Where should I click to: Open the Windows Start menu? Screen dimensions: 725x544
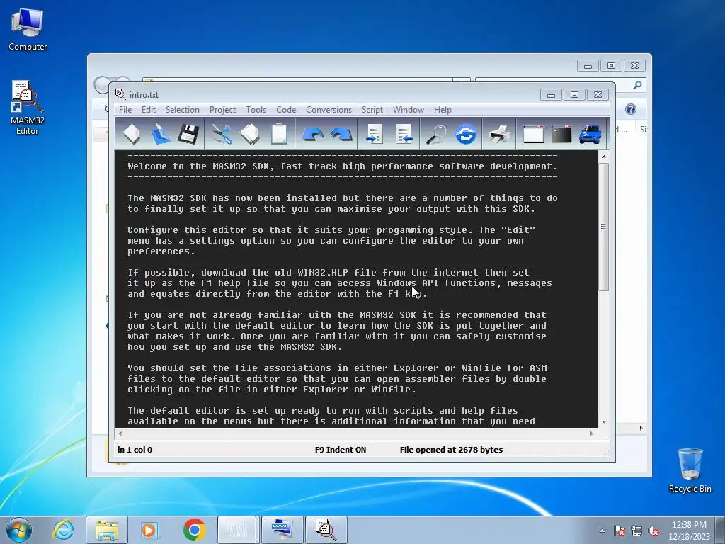[x=19, y=530]
